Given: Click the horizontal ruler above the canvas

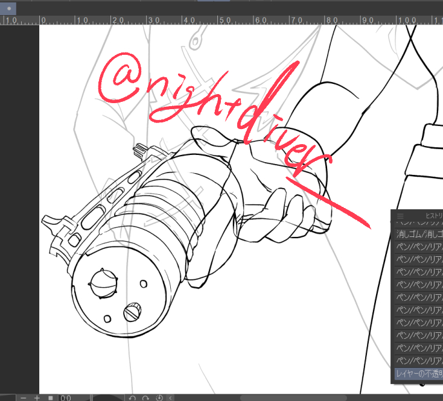Looking at the screenshot, I should 221,20.
